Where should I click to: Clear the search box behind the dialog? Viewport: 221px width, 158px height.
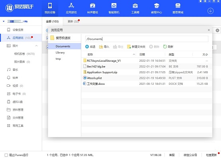point(217,30)
